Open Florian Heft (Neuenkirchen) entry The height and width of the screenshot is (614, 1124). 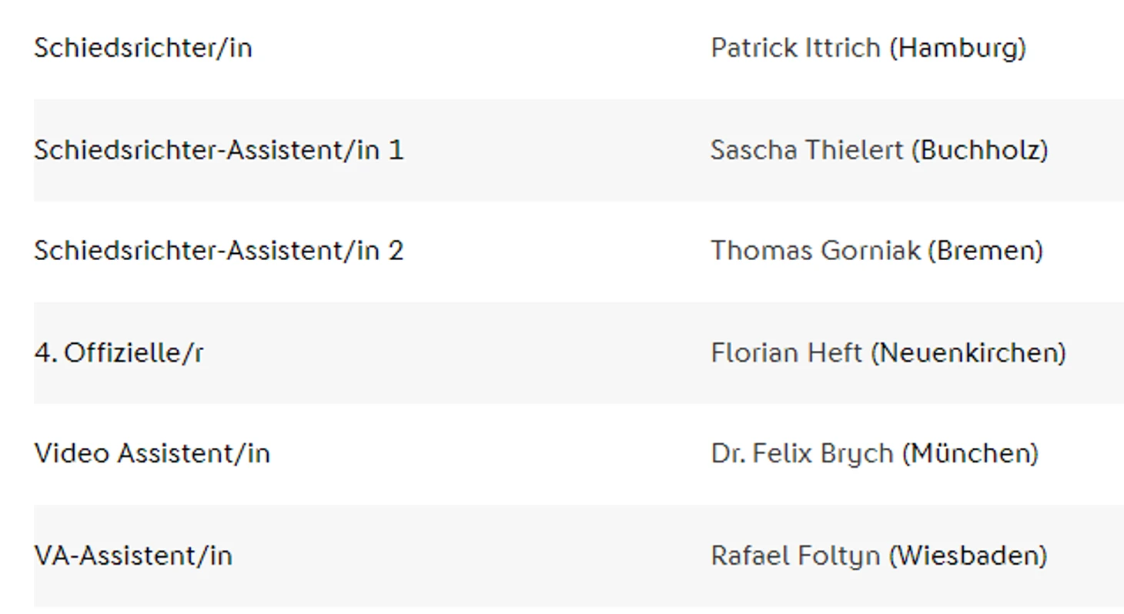888,352
